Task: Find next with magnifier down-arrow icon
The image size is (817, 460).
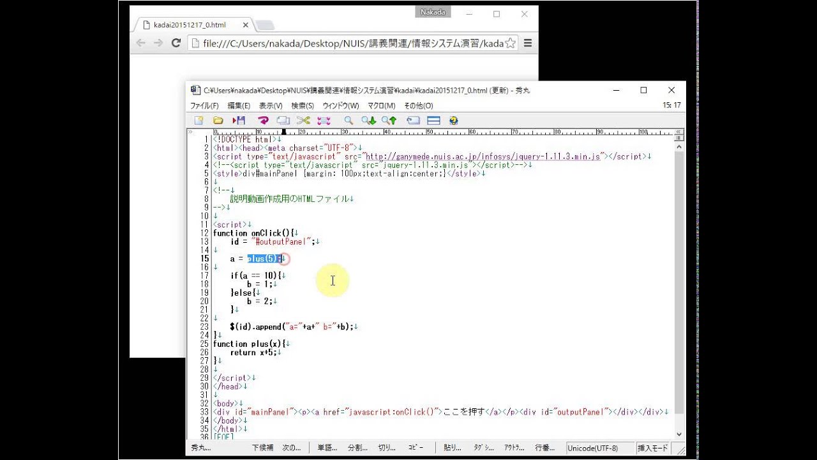Action: pyautogui.click(x=369, y=120)
